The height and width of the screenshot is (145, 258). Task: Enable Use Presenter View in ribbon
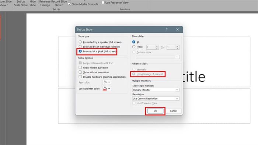(x=103, y=3)
